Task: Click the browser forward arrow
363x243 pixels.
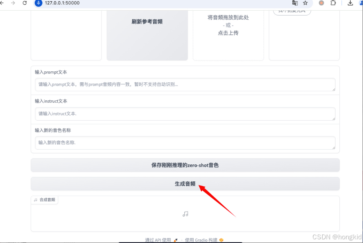Action: tap(13, 3)
